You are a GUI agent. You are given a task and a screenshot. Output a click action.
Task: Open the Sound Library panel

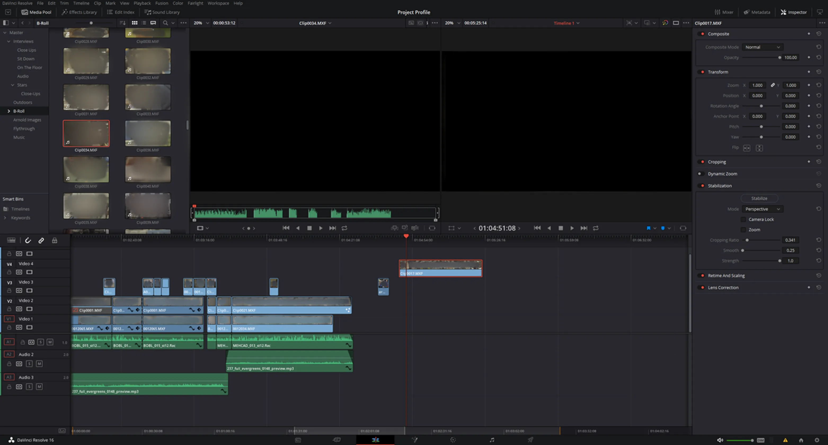point(162,12)
